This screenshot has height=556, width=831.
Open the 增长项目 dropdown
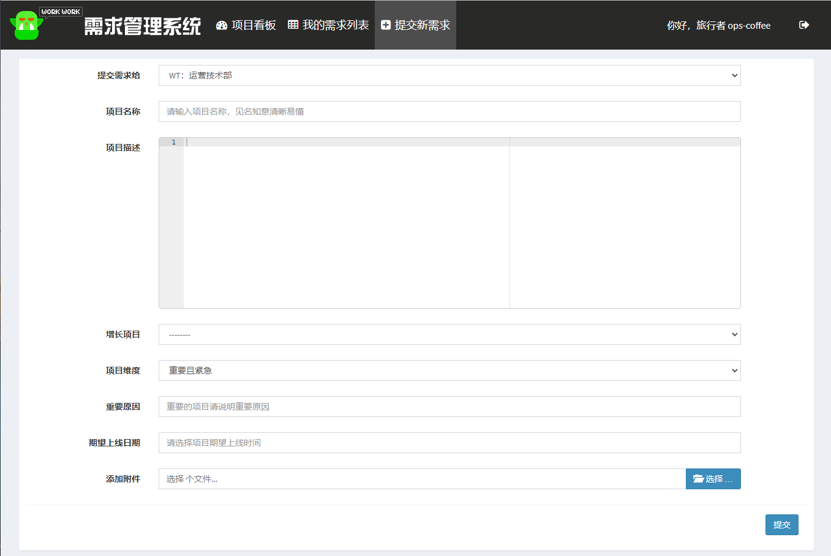pos(449,334)
